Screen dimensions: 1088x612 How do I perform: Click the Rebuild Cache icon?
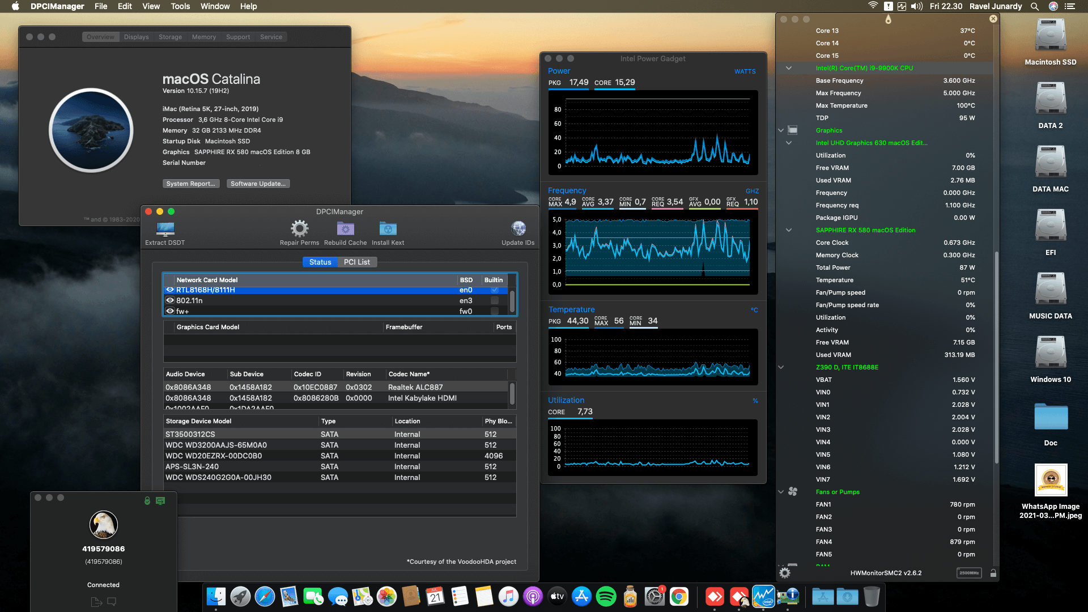coord(345,229)
